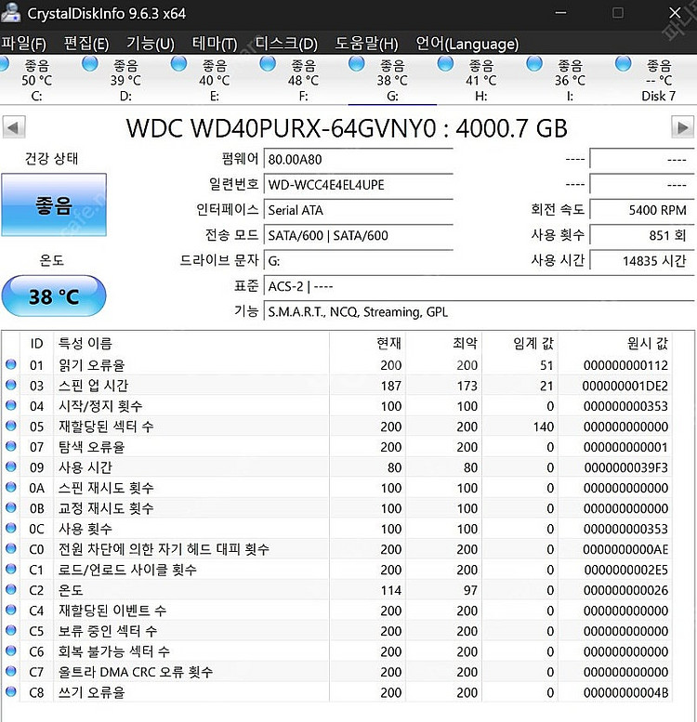Click the rotation speed field 5400 RPM
The width and height of the screenshot is (697, 722).
click(x=642, y=210)
